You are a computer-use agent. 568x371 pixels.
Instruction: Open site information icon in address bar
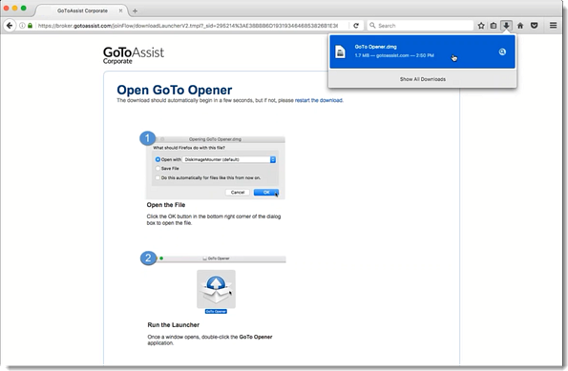tap(22, 26)
